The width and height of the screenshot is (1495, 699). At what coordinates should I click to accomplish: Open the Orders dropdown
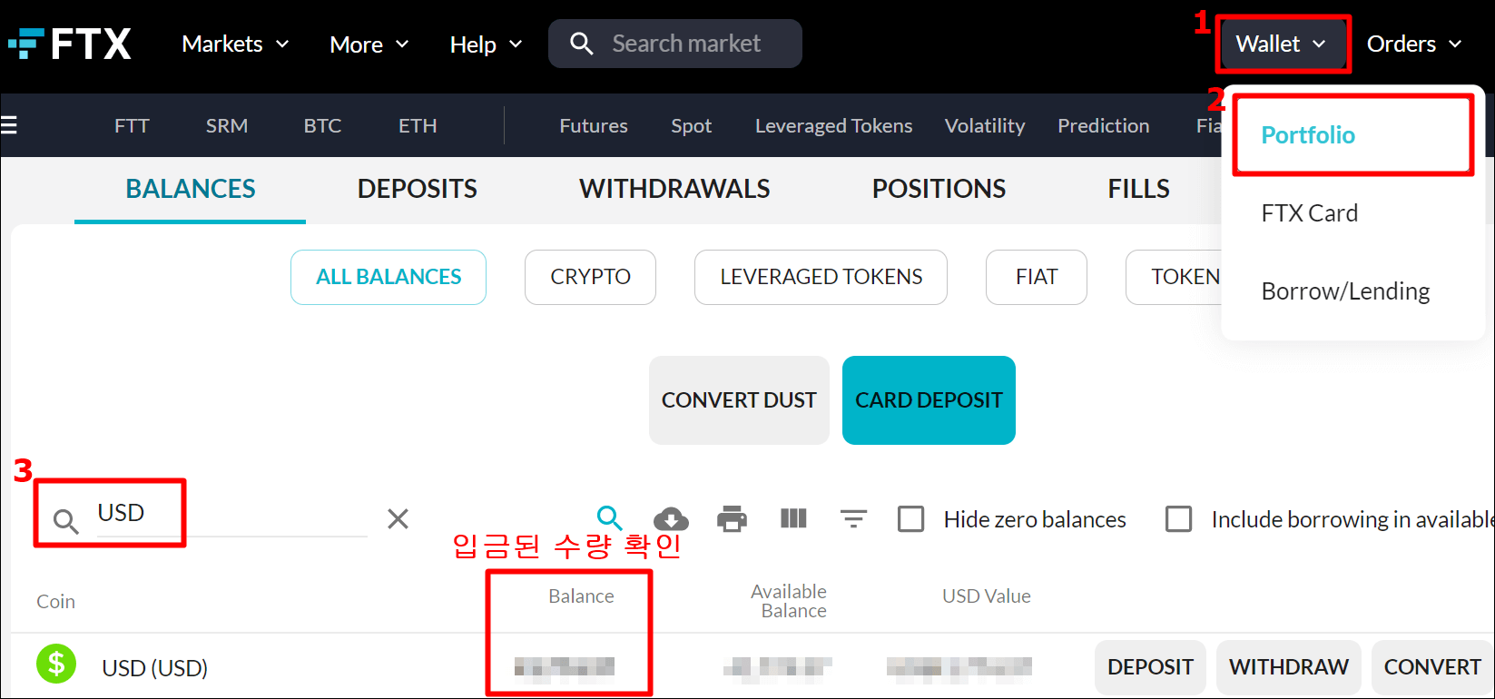click(1414, 44)
